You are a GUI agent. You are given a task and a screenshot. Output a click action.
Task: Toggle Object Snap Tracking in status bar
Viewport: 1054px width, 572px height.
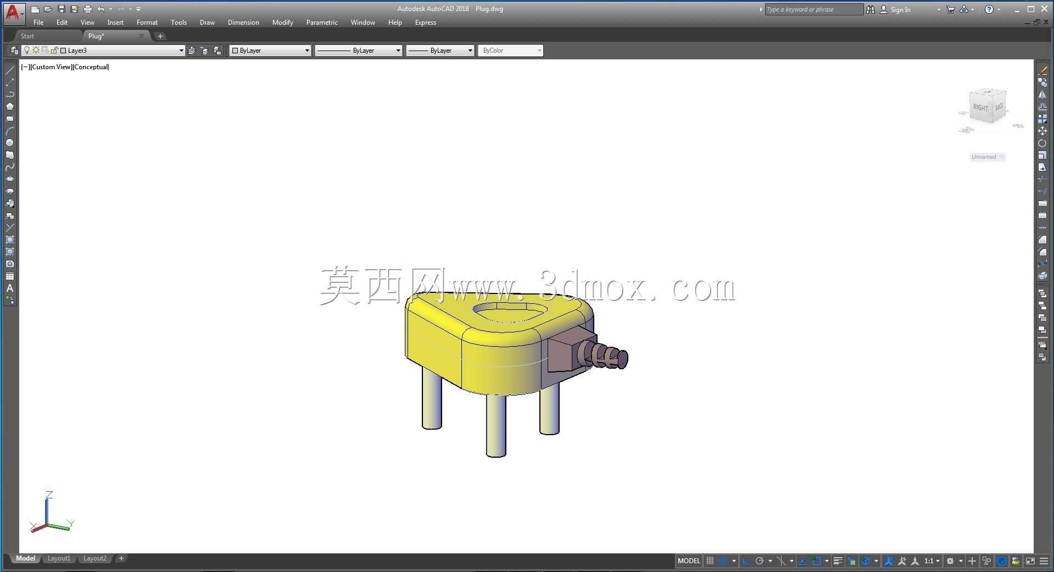(x=802, y=561)
